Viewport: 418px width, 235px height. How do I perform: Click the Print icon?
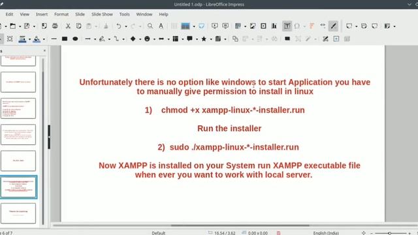coord(55,26)
